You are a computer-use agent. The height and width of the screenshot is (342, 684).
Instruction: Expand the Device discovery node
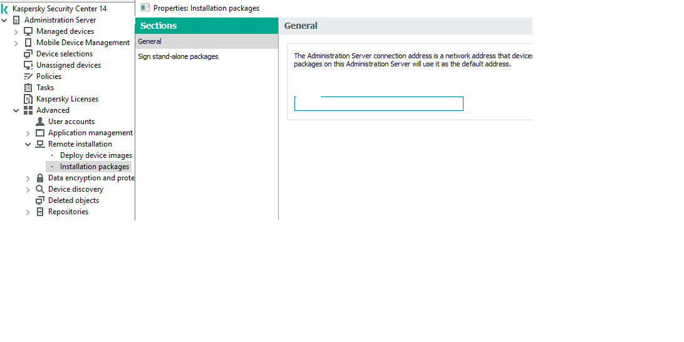click(28, 189)
